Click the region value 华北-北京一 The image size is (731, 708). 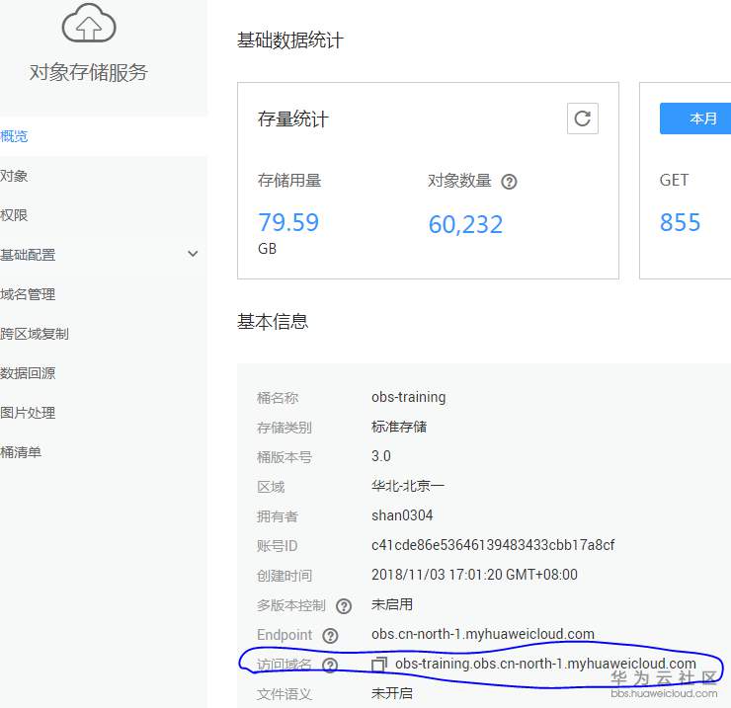(408, 486)
